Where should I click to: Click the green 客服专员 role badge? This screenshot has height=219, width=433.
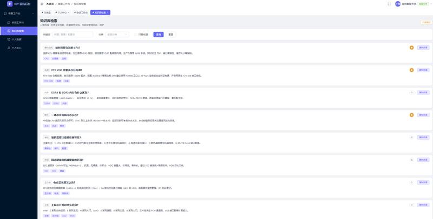coord(423,4)
